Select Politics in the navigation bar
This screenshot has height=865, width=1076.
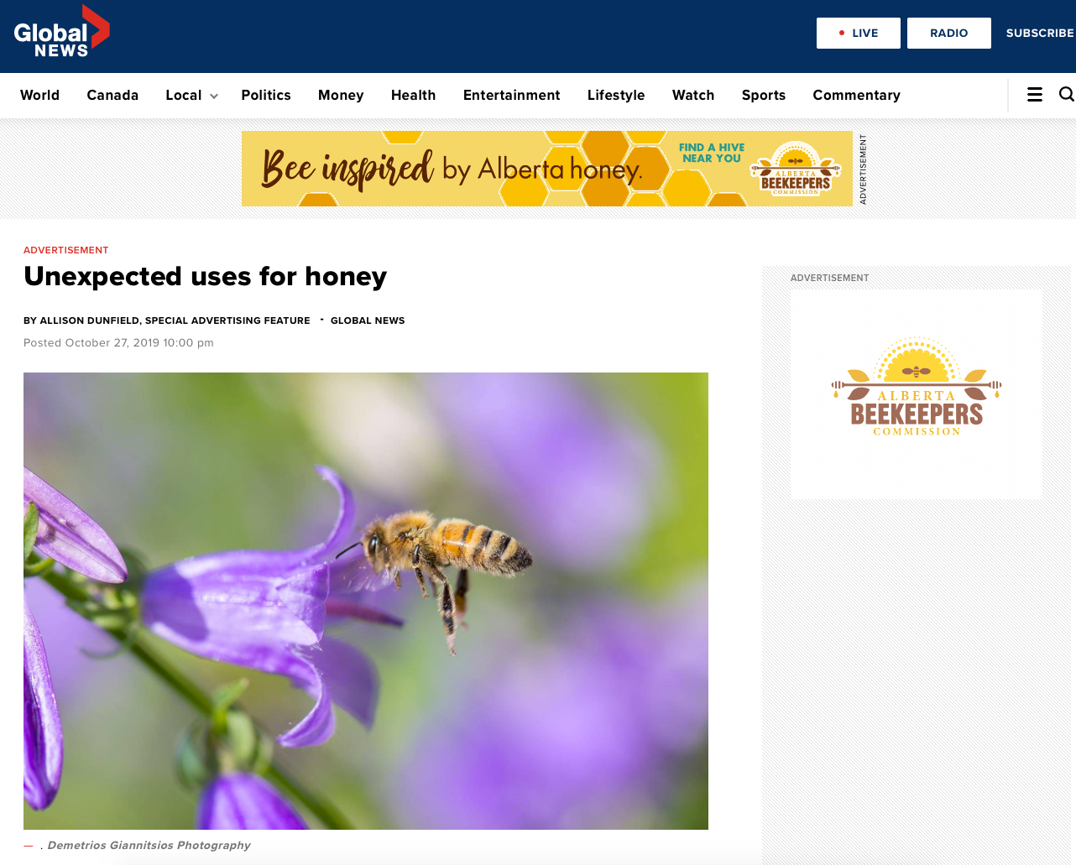(266, 95)
